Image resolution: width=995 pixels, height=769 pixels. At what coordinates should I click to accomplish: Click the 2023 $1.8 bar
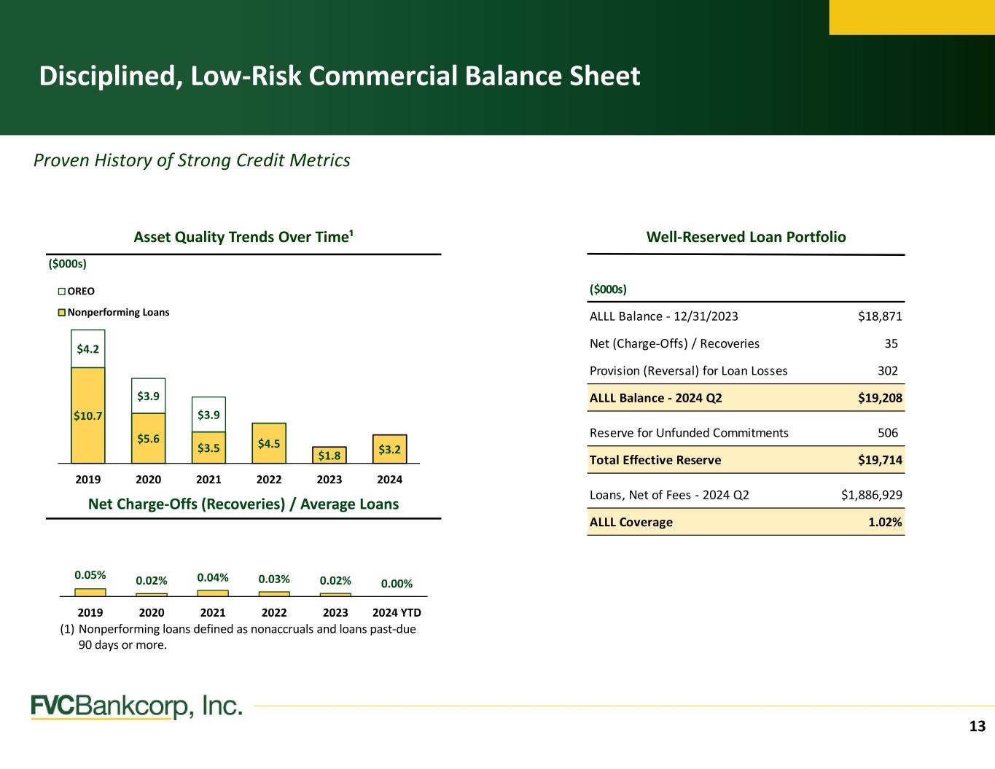[329, 456]
